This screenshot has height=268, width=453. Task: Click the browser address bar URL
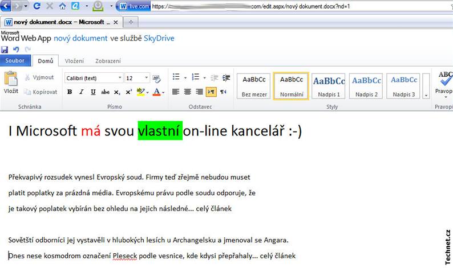301,6
